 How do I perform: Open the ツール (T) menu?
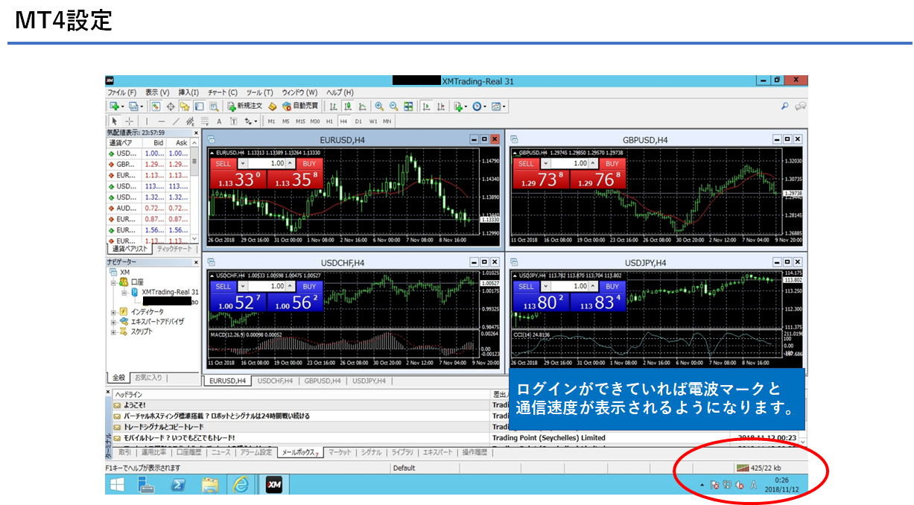(259, 92)
